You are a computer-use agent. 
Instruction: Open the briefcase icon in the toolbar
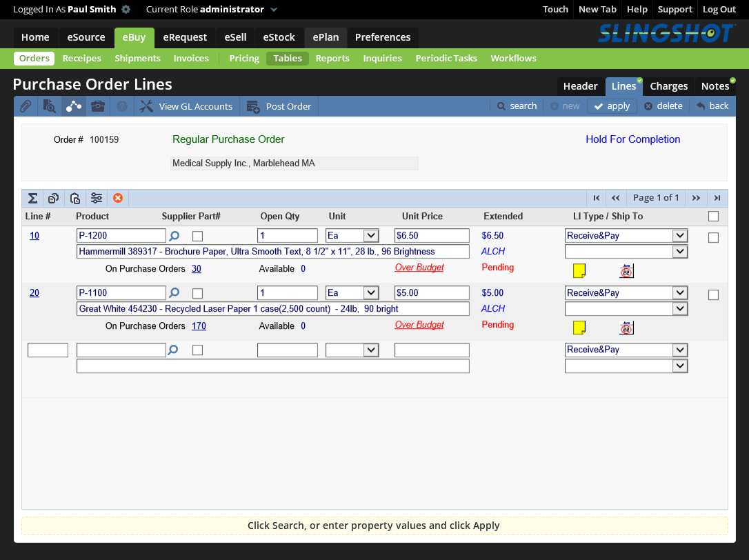[98, 106]
